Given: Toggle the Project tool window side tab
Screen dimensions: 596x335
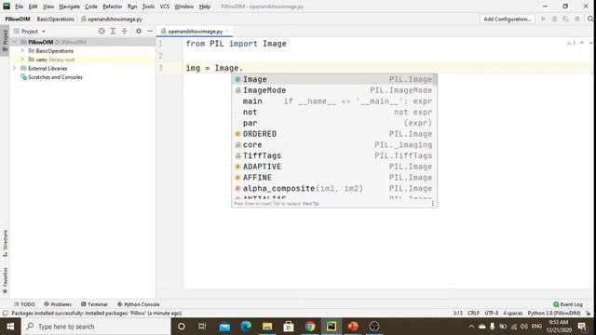Looking at the screenshot, I should [x=5, y=40].
